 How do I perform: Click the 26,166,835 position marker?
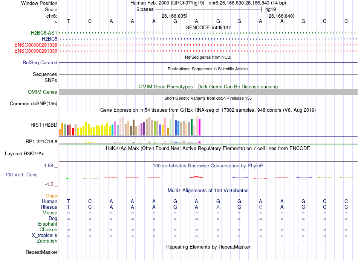pyautogui.click(x=174, y=16)
